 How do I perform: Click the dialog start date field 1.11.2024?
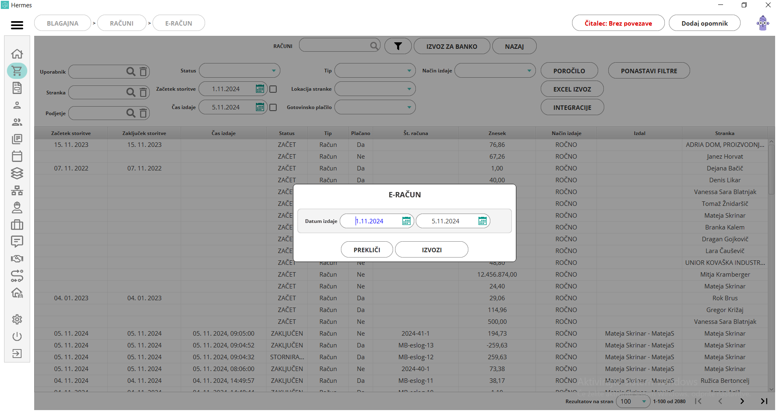click(x=377, y=221)
